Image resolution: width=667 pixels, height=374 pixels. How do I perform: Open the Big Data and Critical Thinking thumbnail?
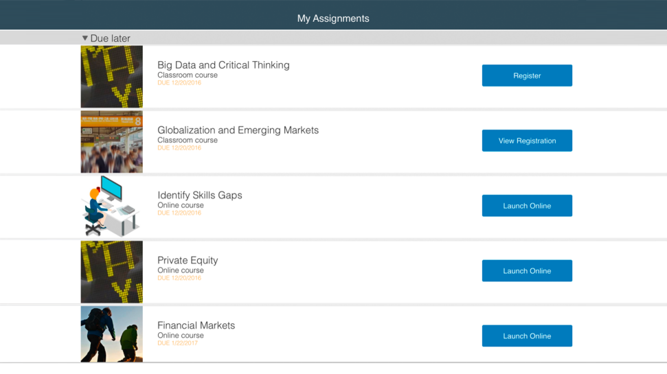112,76
